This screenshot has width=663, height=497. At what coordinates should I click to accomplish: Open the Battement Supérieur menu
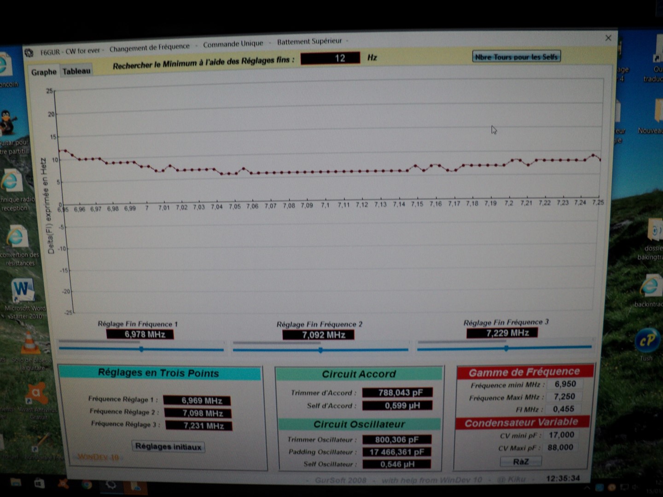(x=309, y=41)
